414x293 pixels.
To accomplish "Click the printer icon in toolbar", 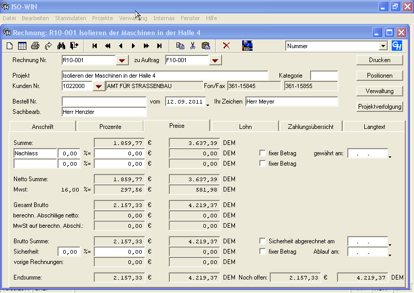I will coord(35,46).
